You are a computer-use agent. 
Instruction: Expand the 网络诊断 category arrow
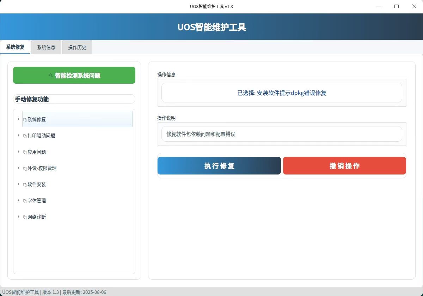click(x=18, y=217)
